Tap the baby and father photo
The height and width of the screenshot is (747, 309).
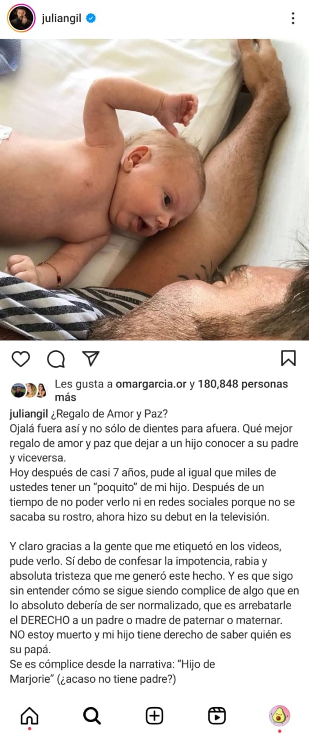point(154,189)
